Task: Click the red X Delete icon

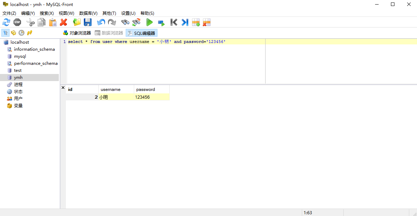Action: pos(63,23)
